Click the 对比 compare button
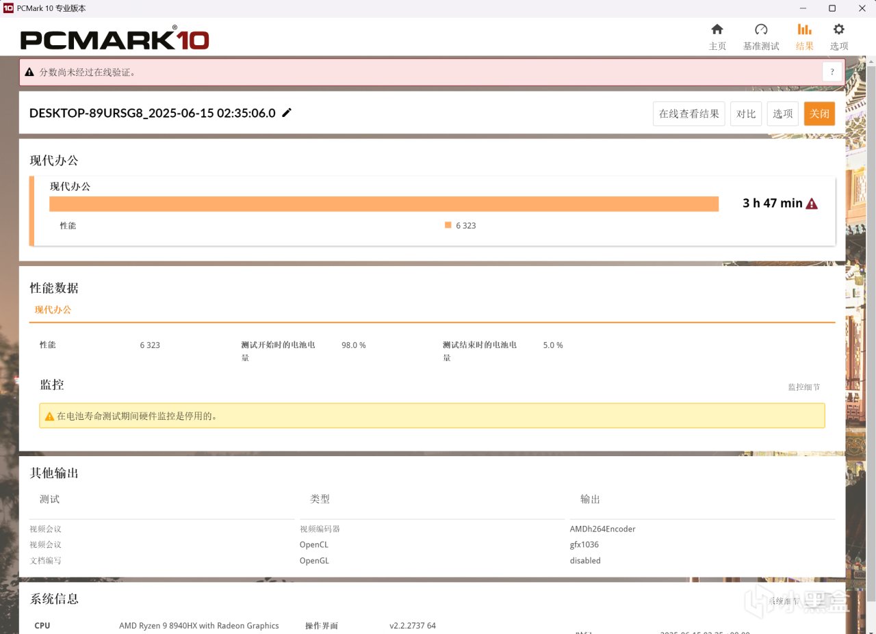The width and height of the screenshot is (876, 634). 746,114
